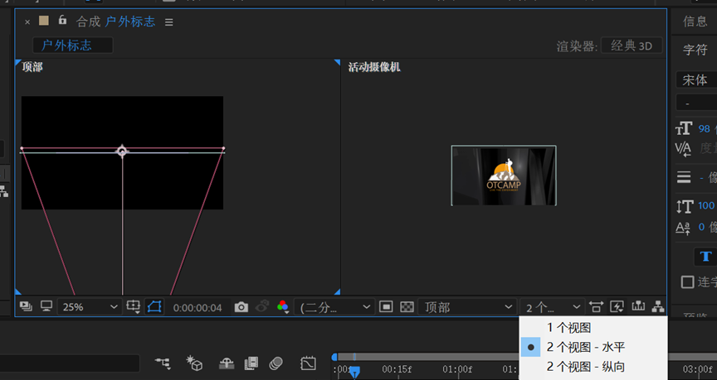
Task: Click the tan composition label color swatch
Action: [43, 21]
